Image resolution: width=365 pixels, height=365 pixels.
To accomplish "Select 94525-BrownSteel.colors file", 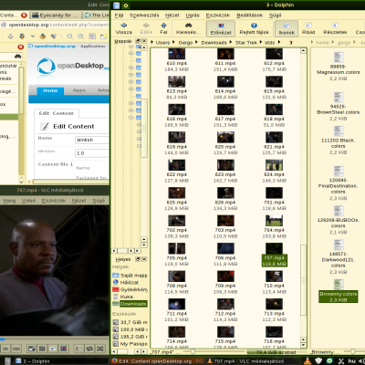I will point(339,106).
